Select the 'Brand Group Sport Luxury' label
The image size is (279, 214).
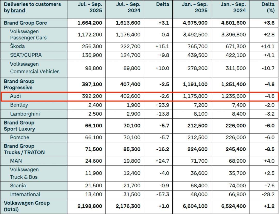(x=19, y=126)
